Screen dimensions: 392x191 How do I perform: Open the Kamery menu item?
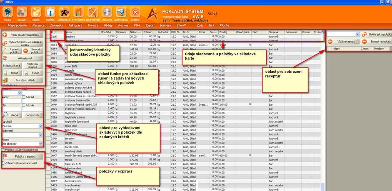click(x=165, y=25)
